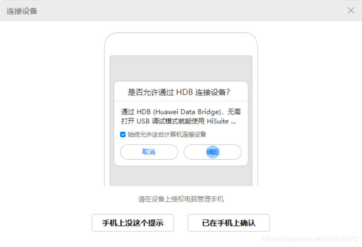362x247 pixels.
Task: Click the blue check mark icon
Action: pyautogui.click(x=123, y=134)
